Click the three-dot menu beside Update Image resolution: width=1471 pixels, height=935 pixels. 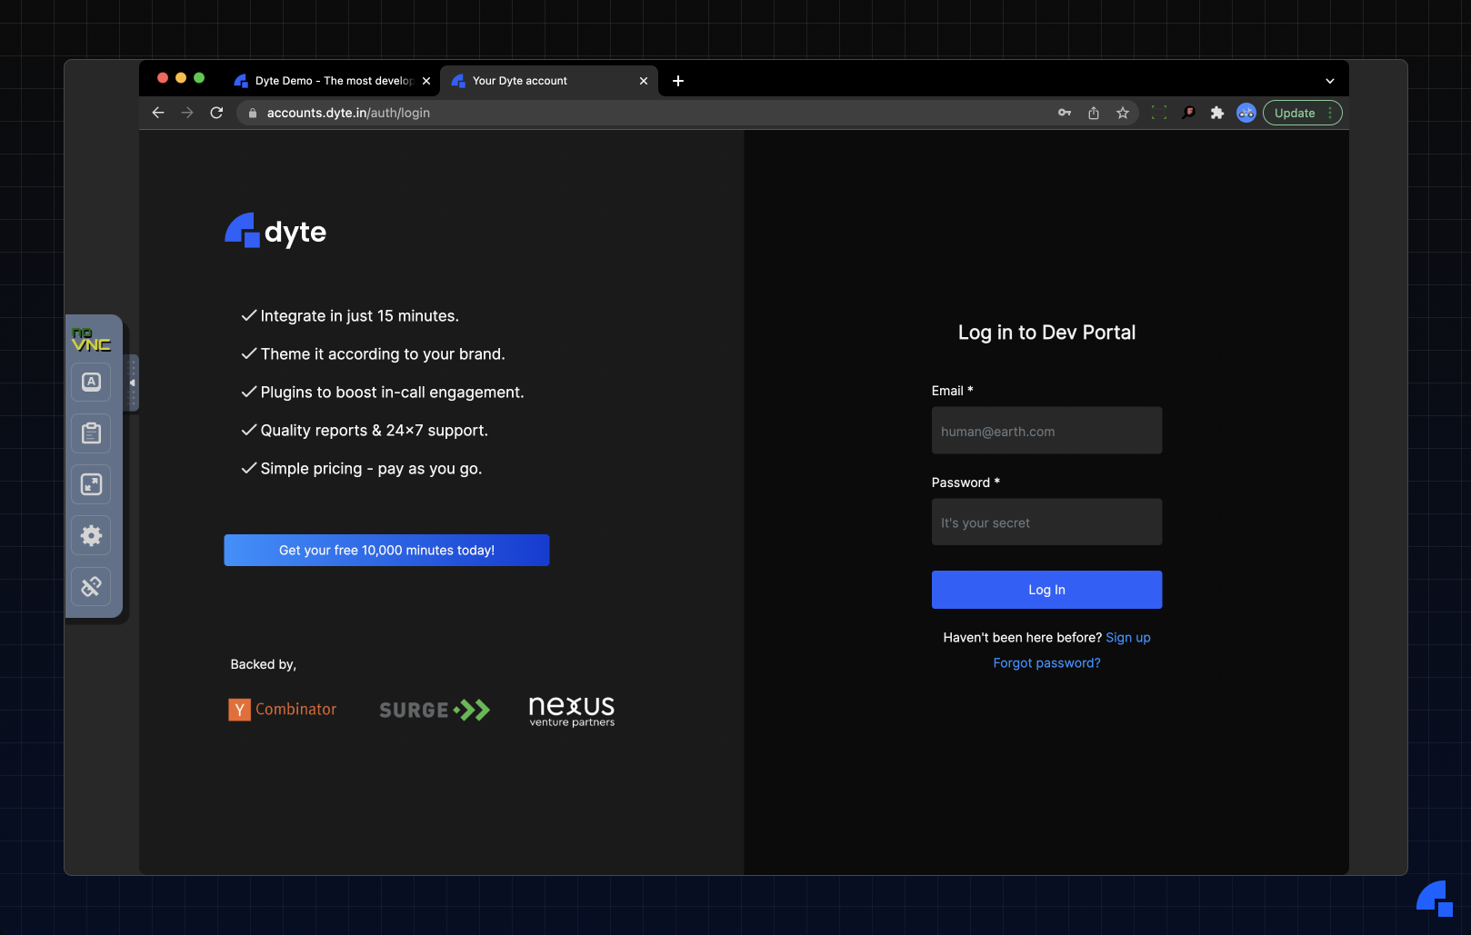click(1330, 113)
